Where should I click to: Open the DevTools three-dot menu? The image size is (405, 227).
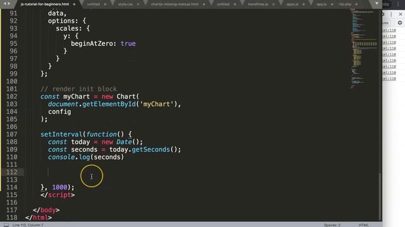[391, 15]
